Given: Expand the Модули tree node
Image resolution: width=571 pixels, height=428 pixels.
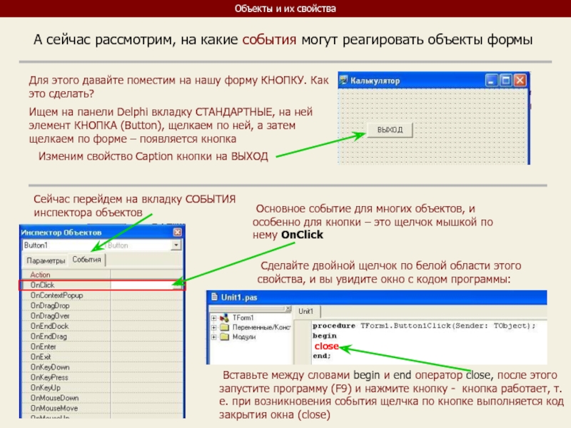Looking at the screenshot, I should point(213,337).
